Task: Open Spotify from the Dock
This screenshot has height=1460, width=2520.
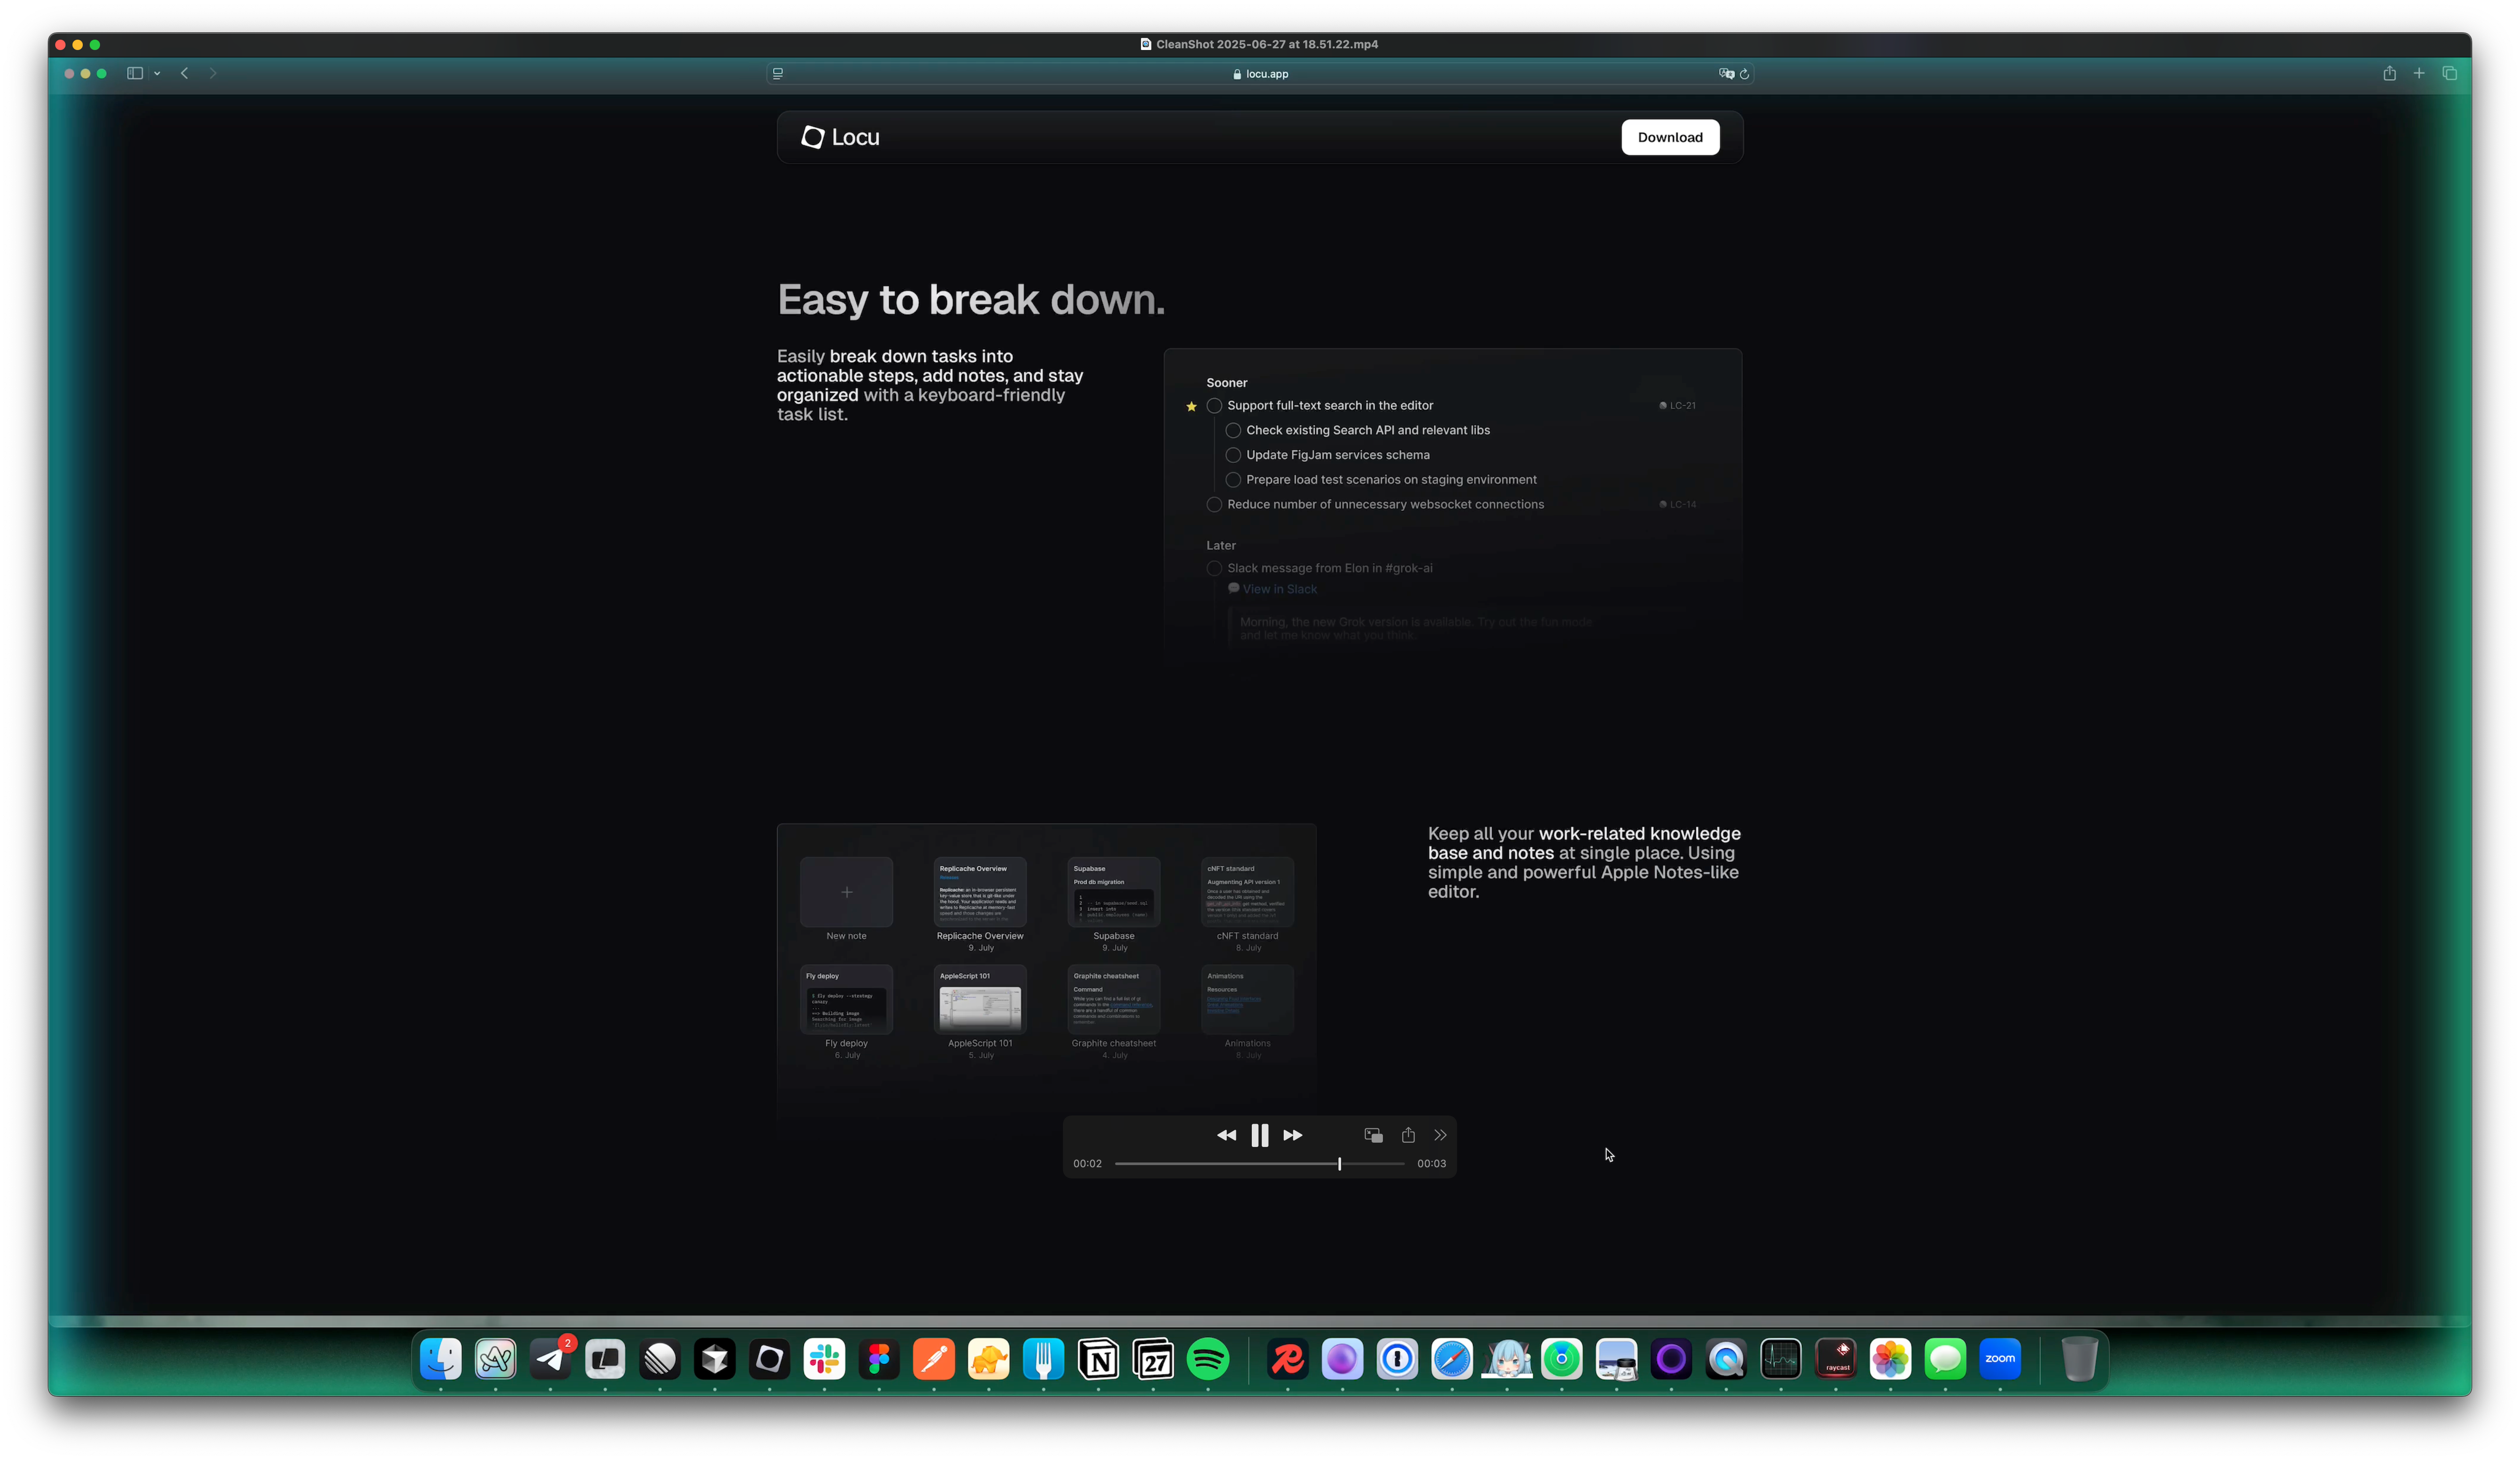Action: tap(1208, 1359)
